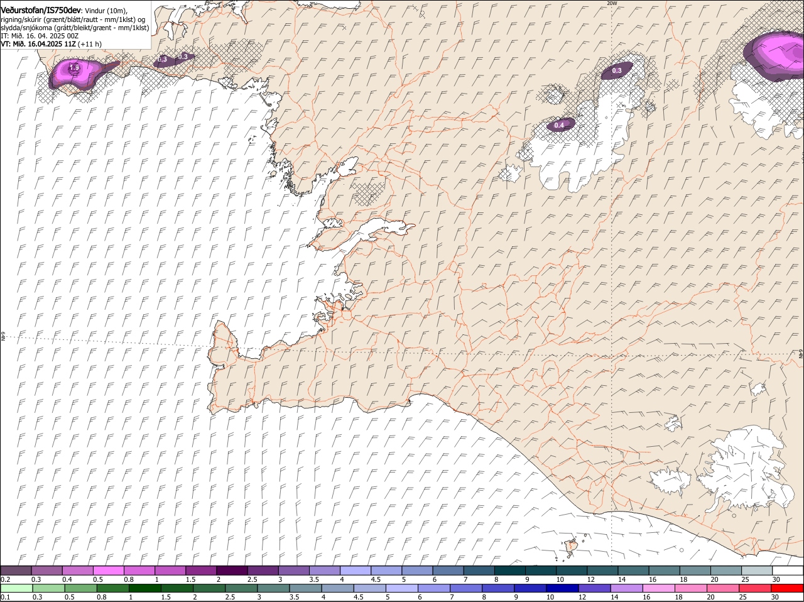Click the VT: Mið. 16.04.2025 11Z (+11 h) line
Viewport: 804px width, 602px height.
tap(52, 44)
